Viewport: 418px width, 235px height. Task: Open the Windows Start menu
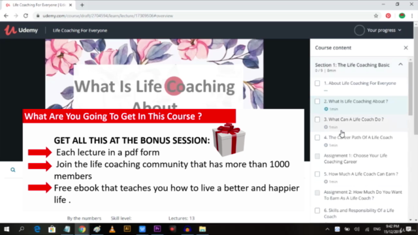[7, 229]
